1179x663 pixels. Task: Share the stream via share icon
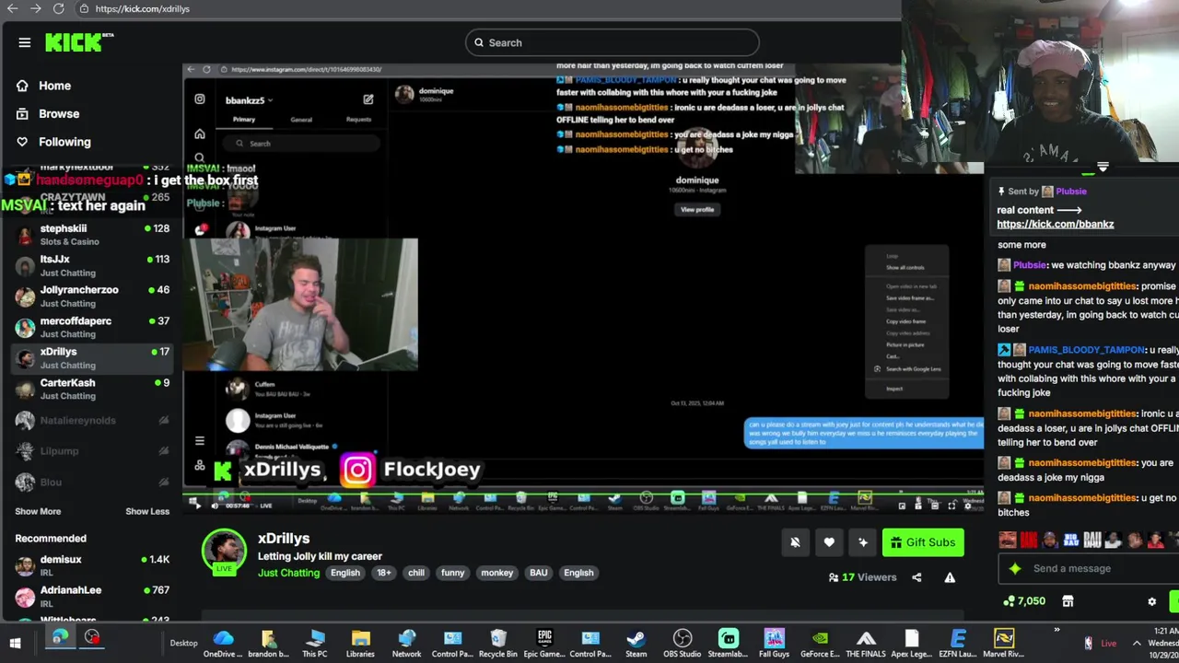916,577
